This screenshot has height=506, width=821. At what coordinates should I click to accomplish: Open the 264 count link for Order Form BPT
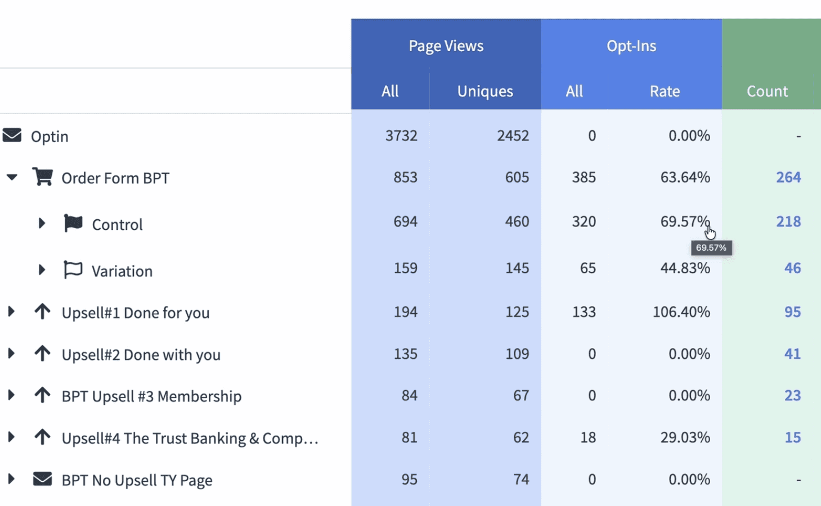[788, 177]
